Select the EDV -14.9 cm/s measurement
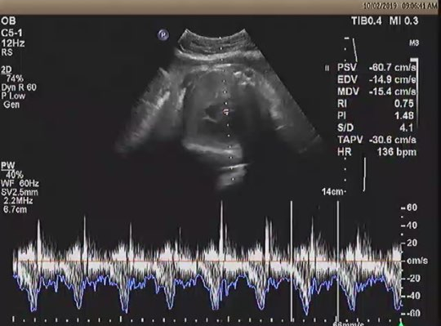Image resolution: width=441 pixels, height=326 pixels. (376, 79)
